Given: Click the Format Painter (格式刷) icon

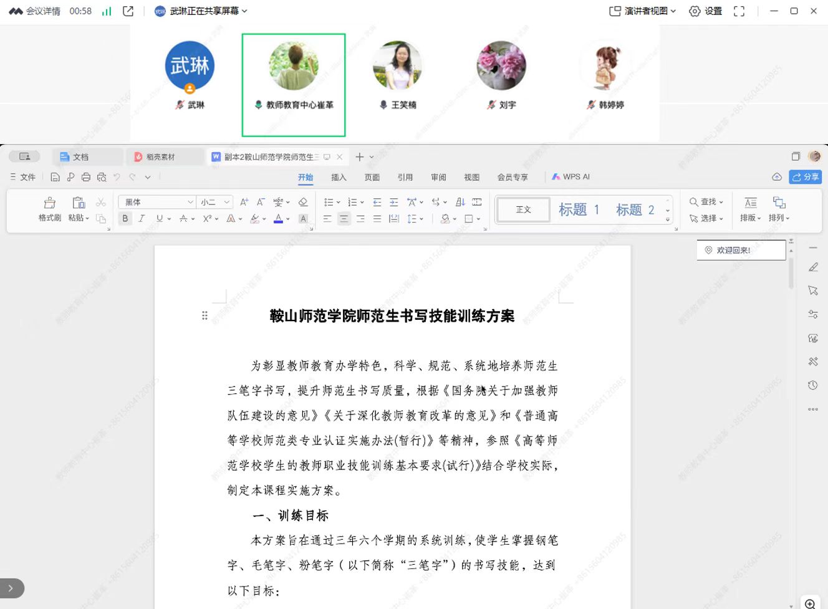Looking at the screenshot, I should [x=49, y=203].
